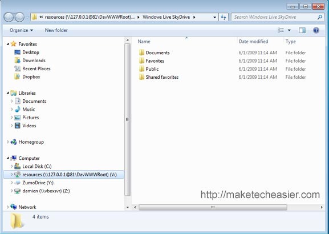Click the Back navigation arrow button
This screenshot has width=329, height=234.
click(x=9, y=17)
